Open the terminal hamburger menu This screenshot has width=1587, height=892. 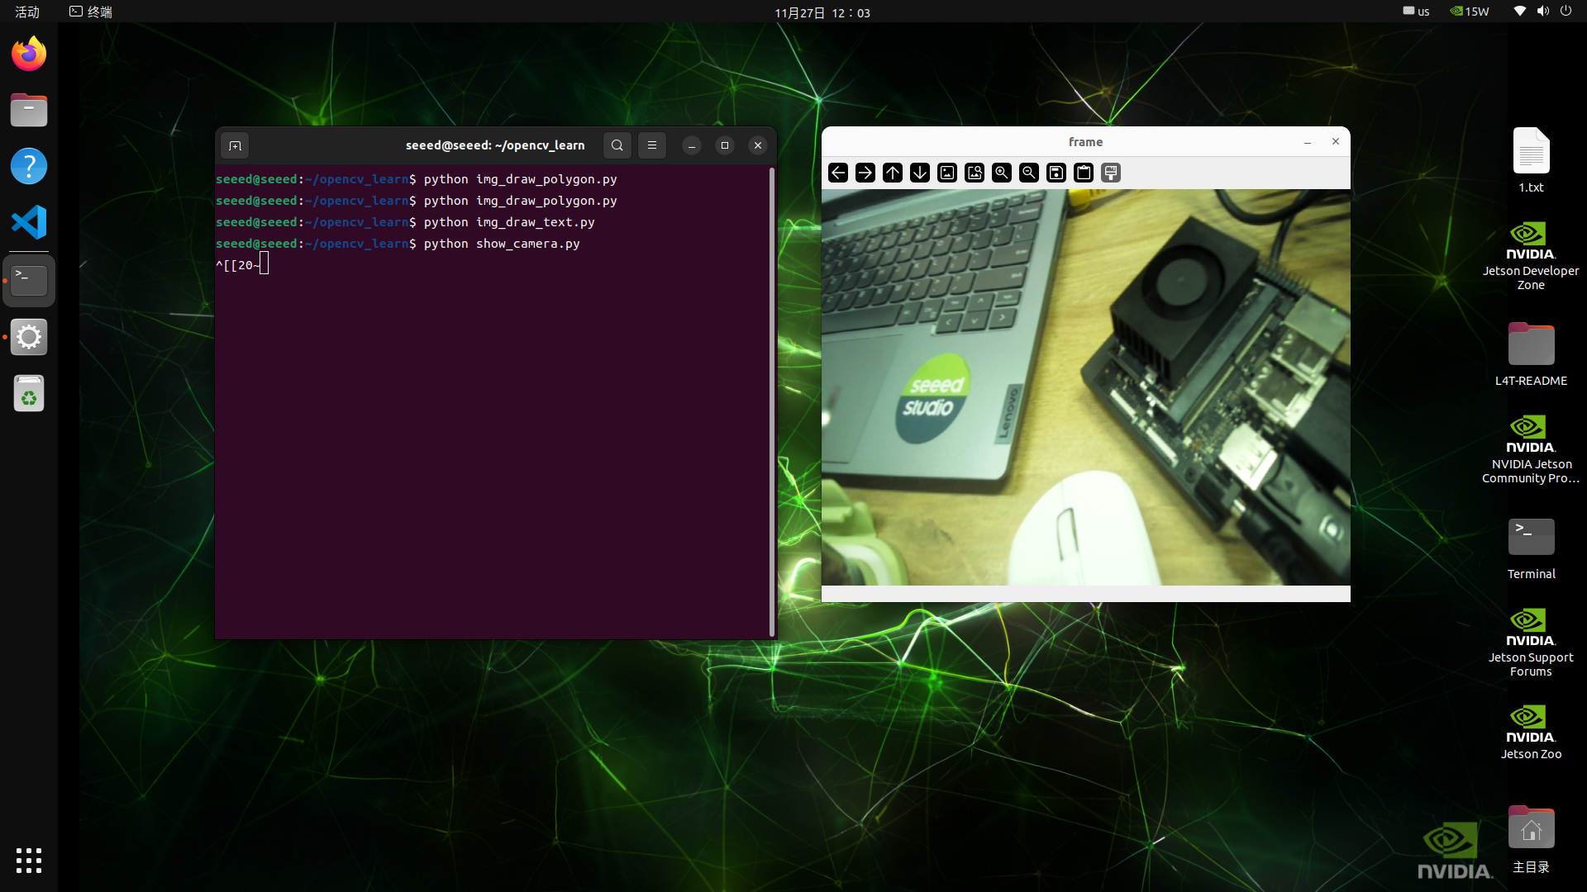(x=652, y=145)
